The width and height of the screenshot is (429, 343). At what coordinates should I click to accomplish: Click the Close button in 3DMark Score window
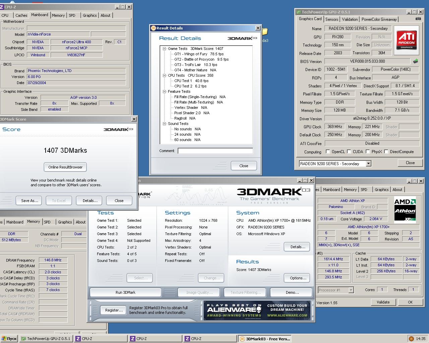[119, 201]
